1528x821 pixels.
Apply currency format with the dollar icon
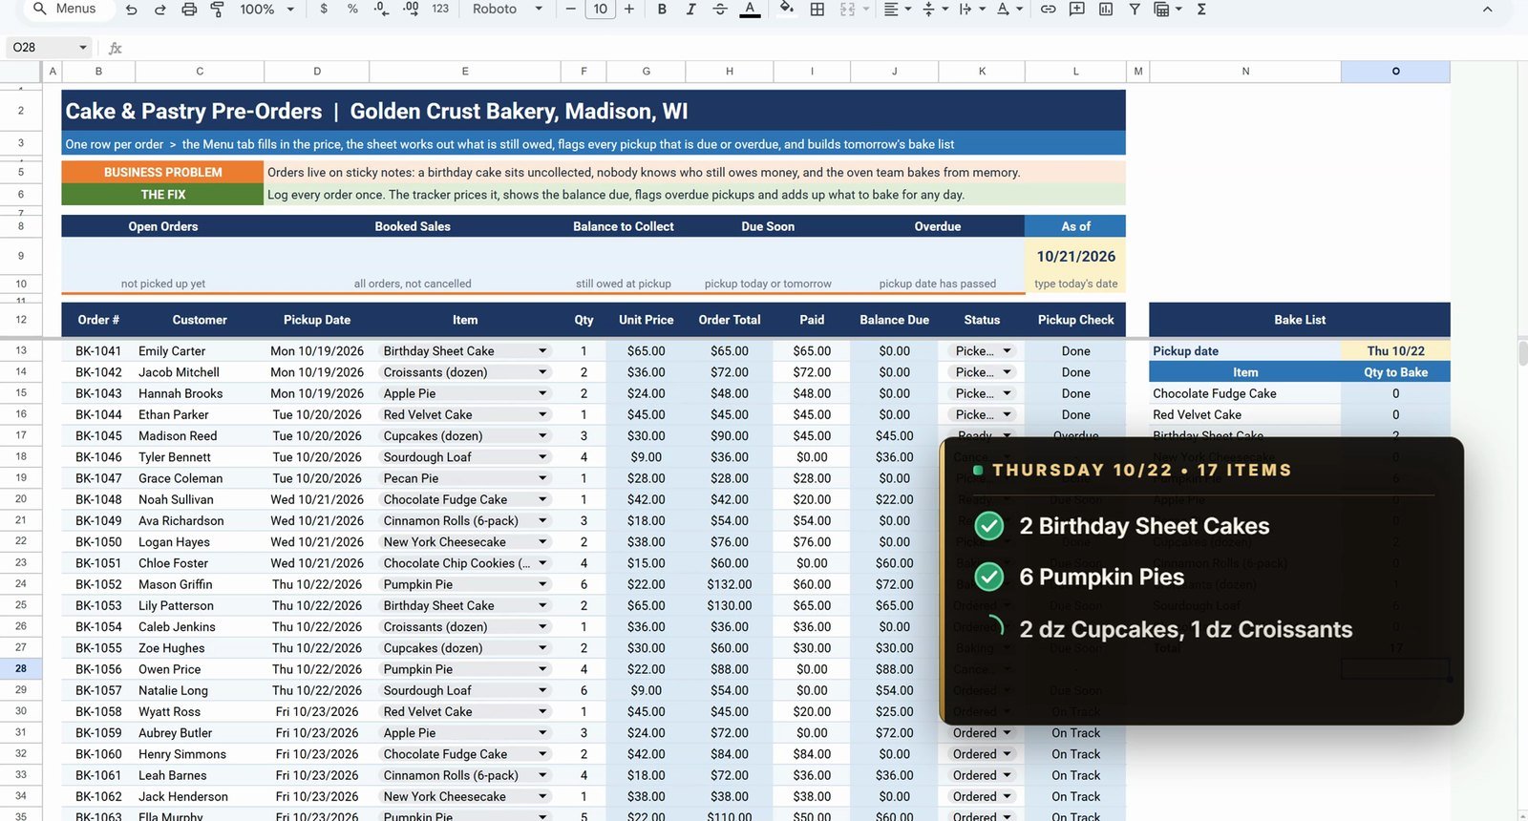(x=324, y=9)
